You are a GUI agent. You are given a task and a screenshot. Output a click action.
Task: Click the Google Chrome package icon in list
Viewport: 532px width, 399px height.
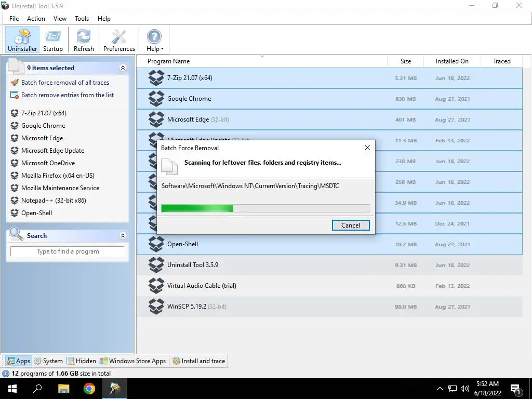click(156, 99)
